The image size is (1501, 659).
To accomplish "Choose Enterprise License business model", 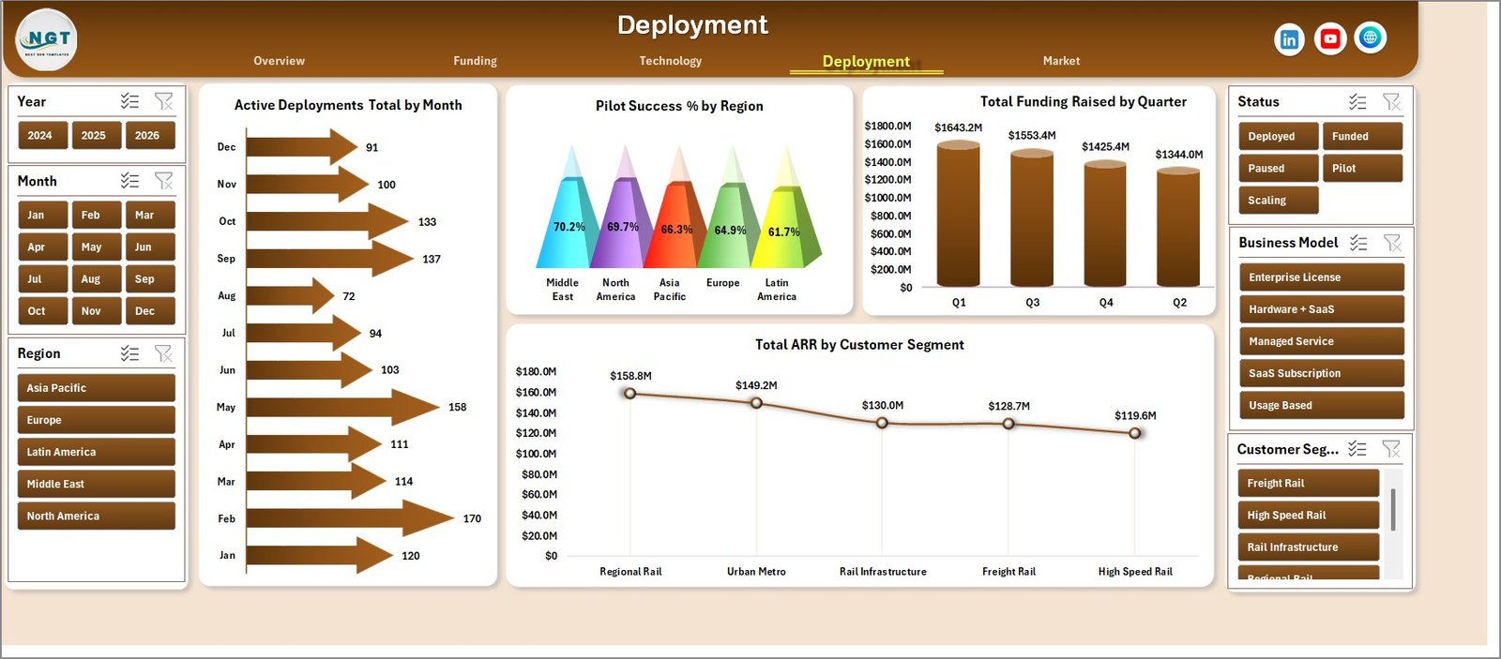I will tap(1321, 277).
